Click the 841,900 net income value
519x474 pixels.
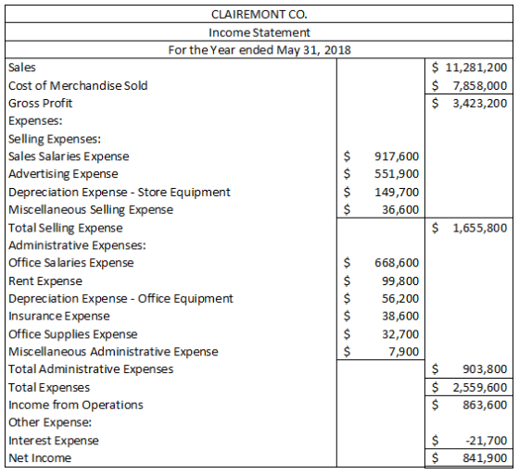pyautogui.click(x=485, y=458)
